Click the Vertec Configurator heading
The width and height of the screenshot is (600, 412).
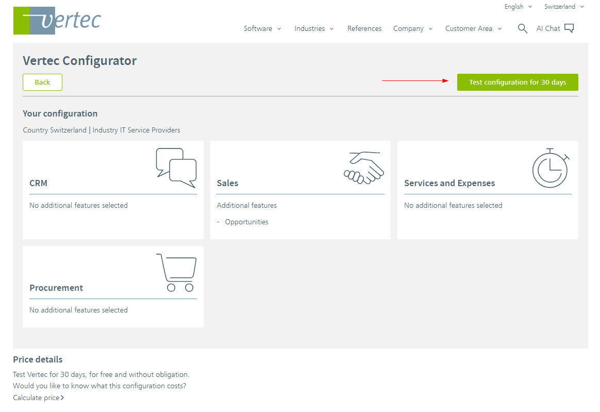(x=79, y=60)
